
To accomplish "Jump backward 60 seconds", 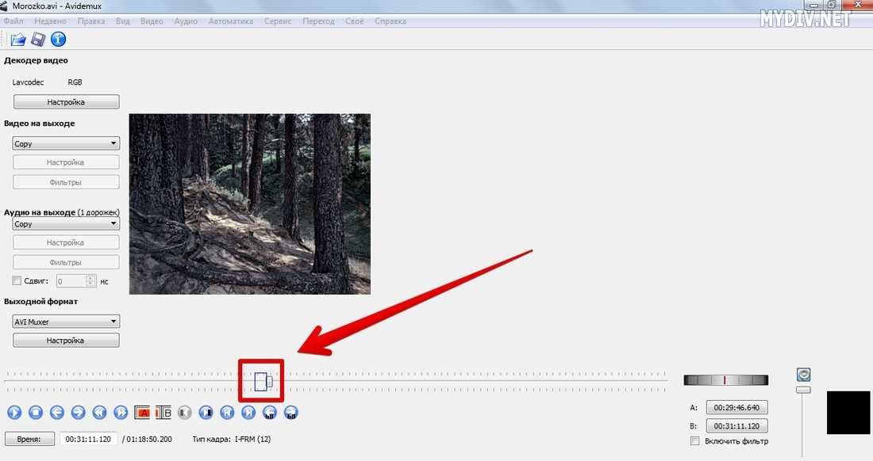I will [270, 413].
